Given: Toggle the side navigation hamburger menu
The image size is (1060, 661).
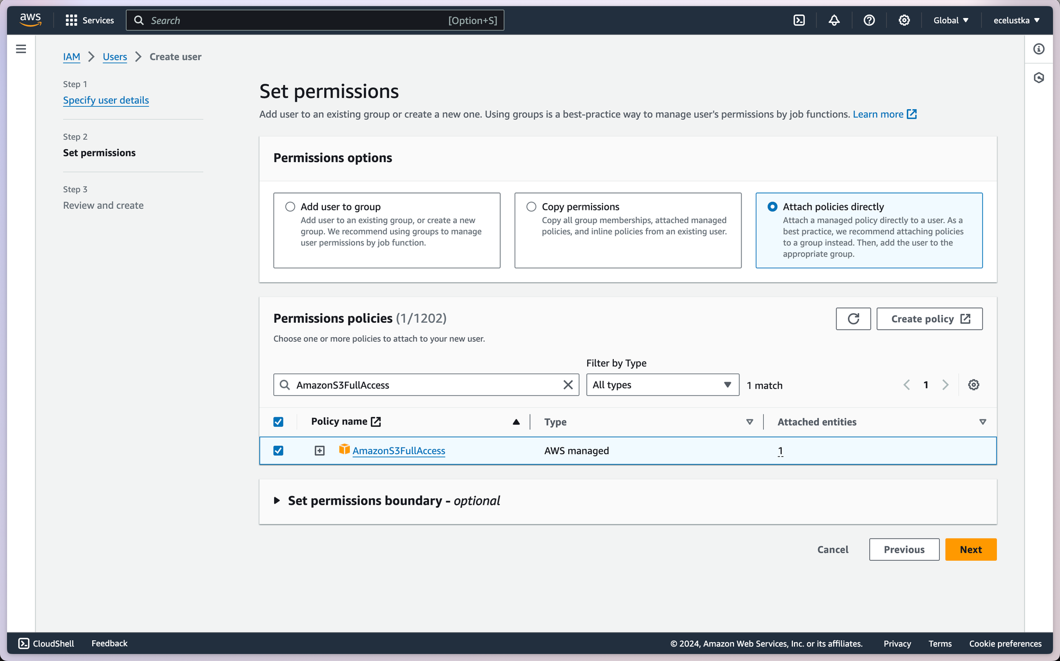Looking at the screenshot, I should tap(21, 49).
